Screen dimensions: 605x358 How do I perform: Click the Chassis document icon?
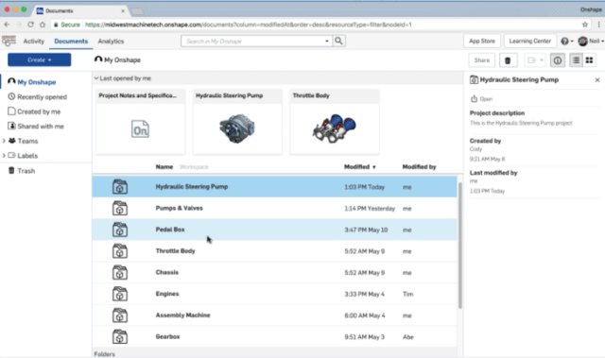[120, 272]
